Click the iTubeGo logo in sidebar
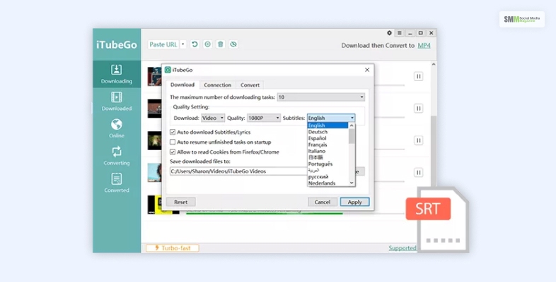Viewport: 556px width, 282px height. tap(117, 45)
